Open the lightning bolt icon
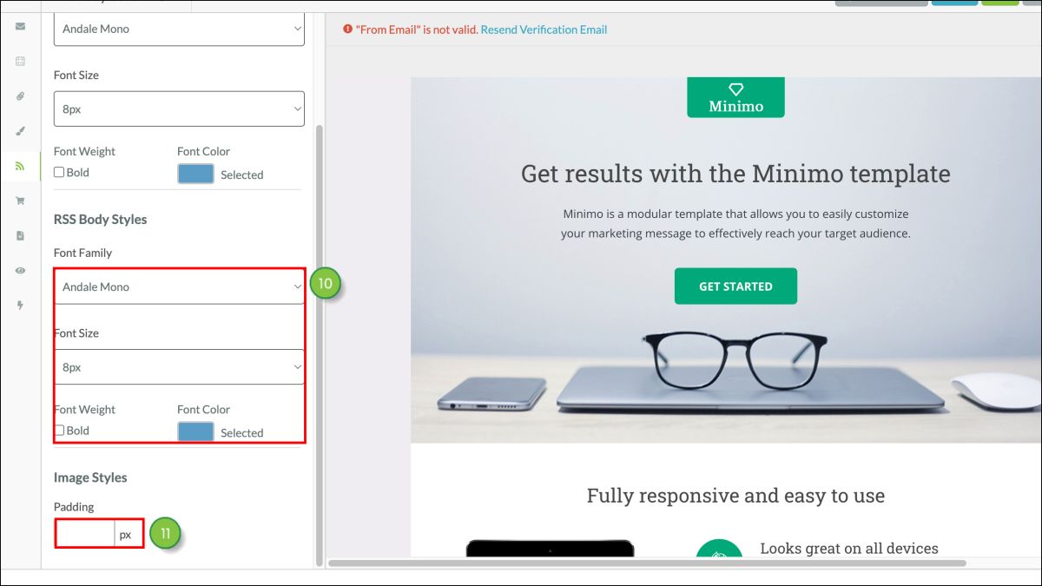Image resolution: width=1042 pixels, height=586 pixels. [x=20, y=305]
